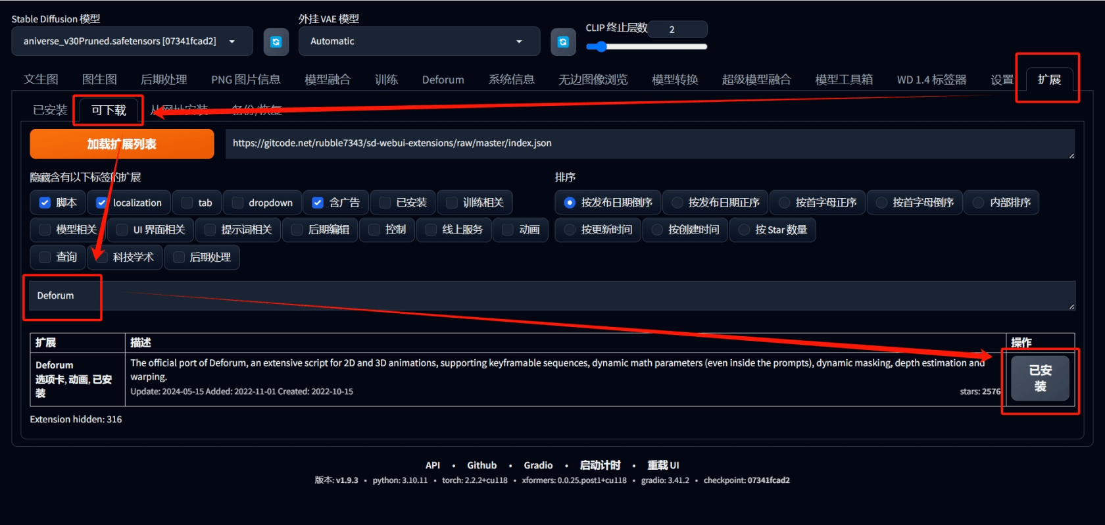Click the 已安装 action button for Deforum
The width and height of the screenshot is (1105, 525).
point(1040,378)
